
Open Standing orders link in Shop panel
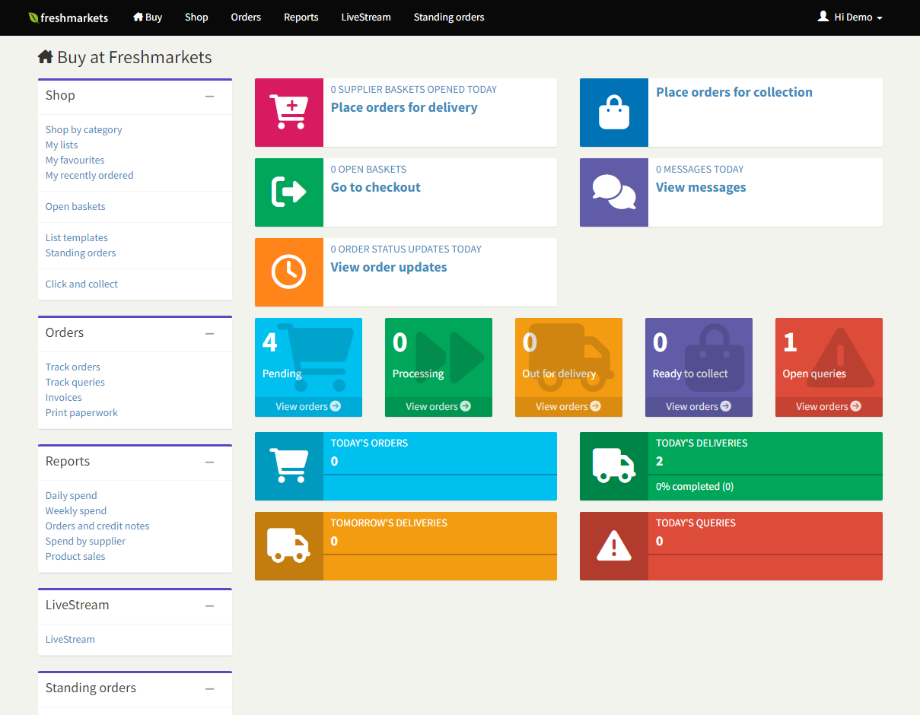[x=81, y=253]
